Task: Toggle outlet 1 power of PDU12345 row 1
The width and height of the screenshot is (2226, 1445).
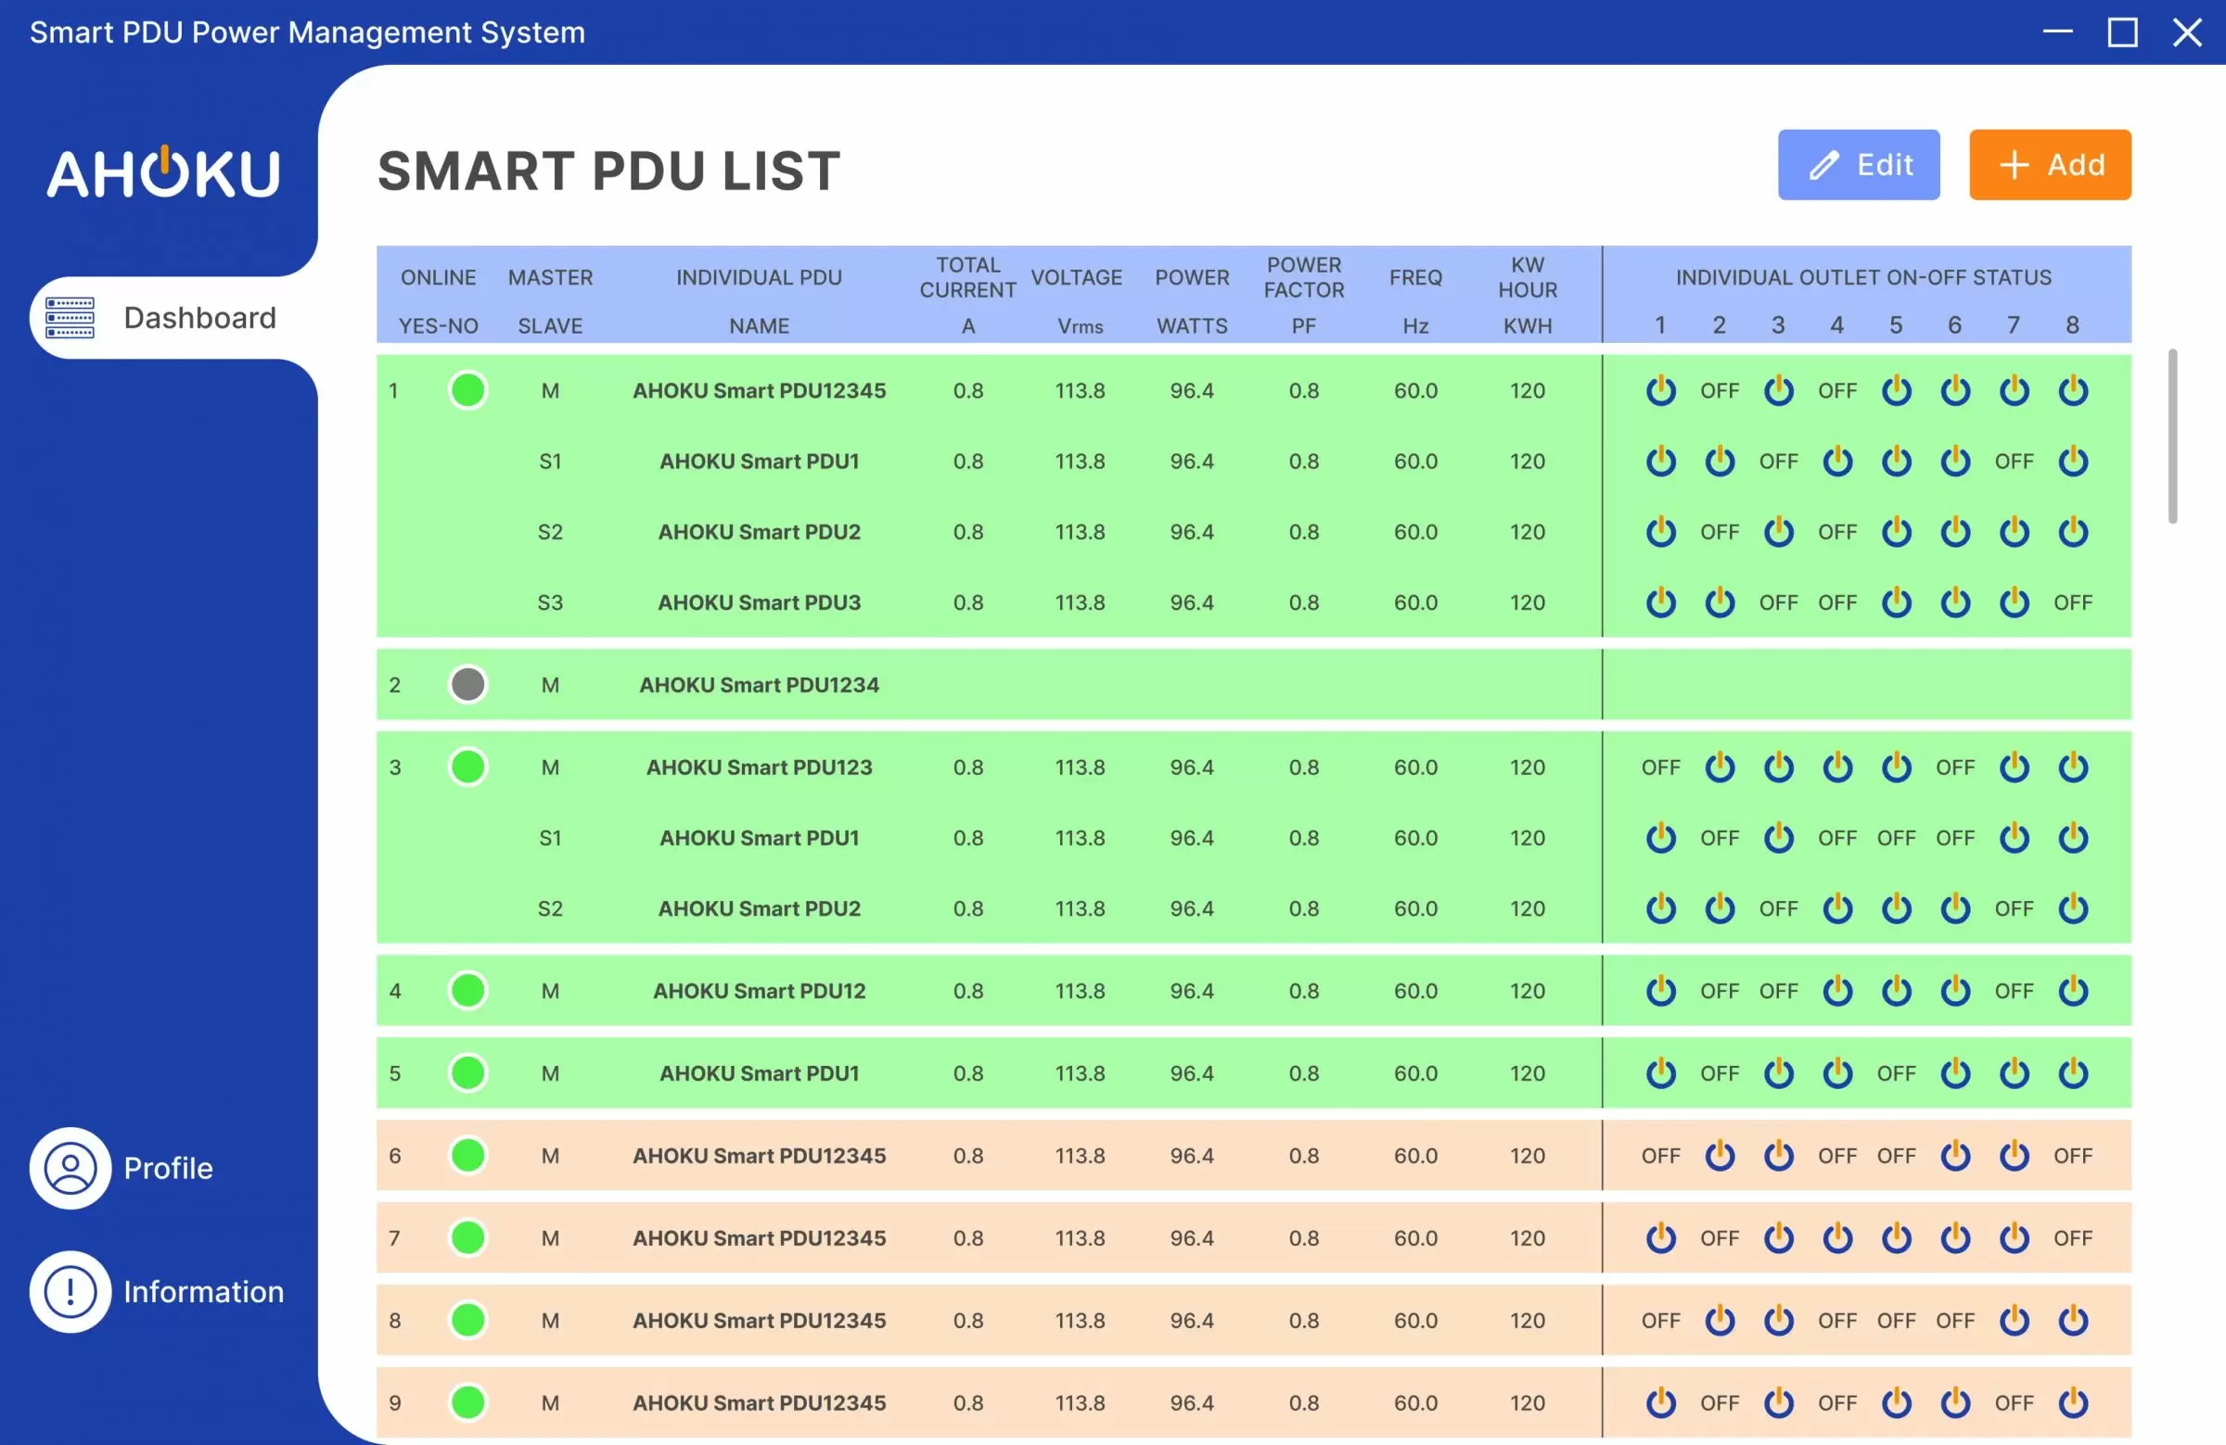Action: [x=1661, y=391]
